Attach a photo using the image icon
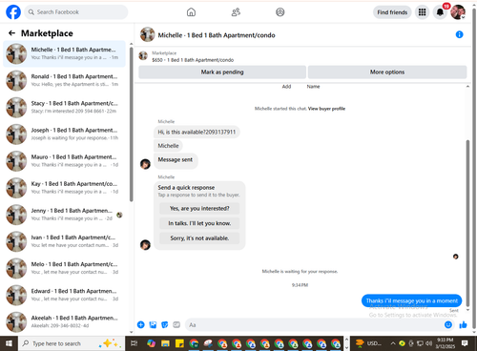 click(153, 324)
